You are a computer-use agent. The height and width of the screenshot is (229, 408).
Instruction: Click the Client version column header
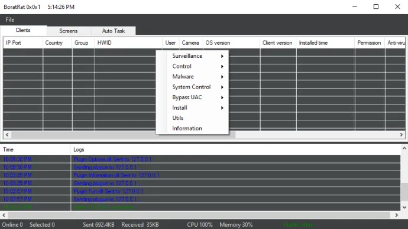[278, 43]
